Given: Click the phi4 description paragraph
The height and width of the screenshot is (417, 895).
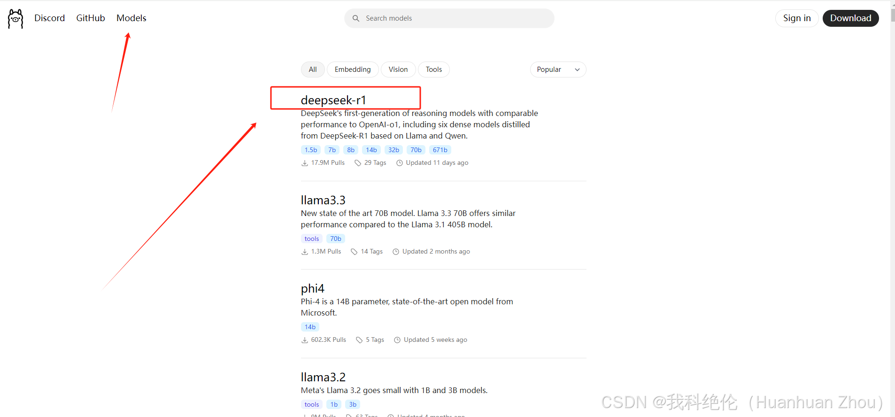Looking at the screenshot, I should tap(407, 307).
